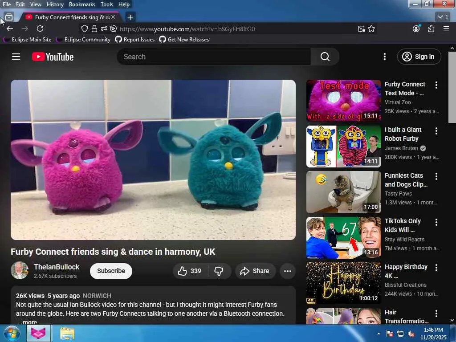
Task: Open the Windows Start menu
Action: click(12, 333)
